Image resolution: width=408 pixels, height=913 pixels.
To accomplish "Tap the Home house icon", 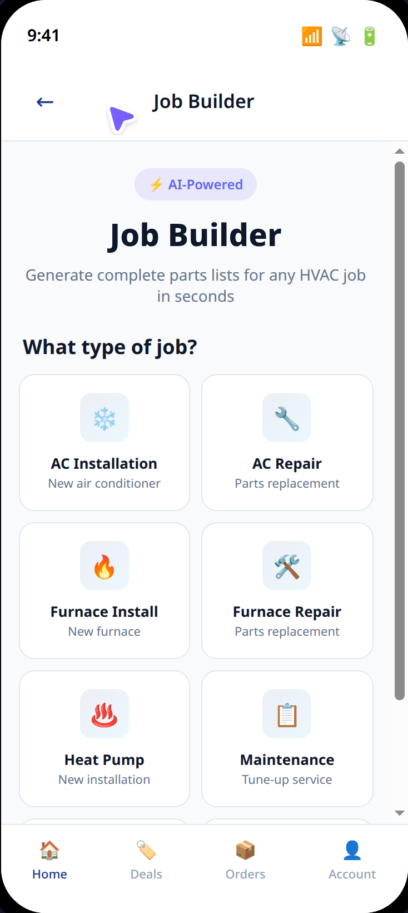I will 49,850.
